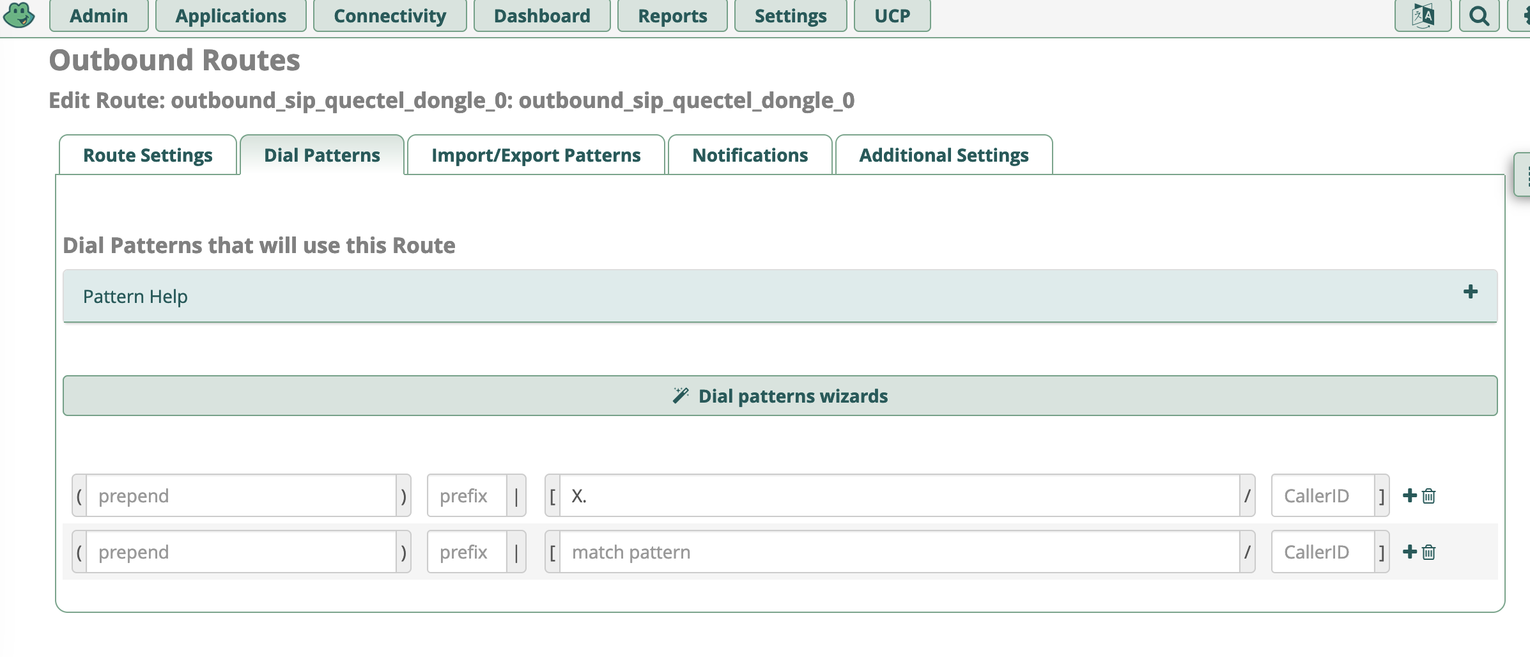Image resolution: width=1530 pixels, height=657 pixels.
Task: Open the language translation icon
Action: click(x=1423, y=15)
